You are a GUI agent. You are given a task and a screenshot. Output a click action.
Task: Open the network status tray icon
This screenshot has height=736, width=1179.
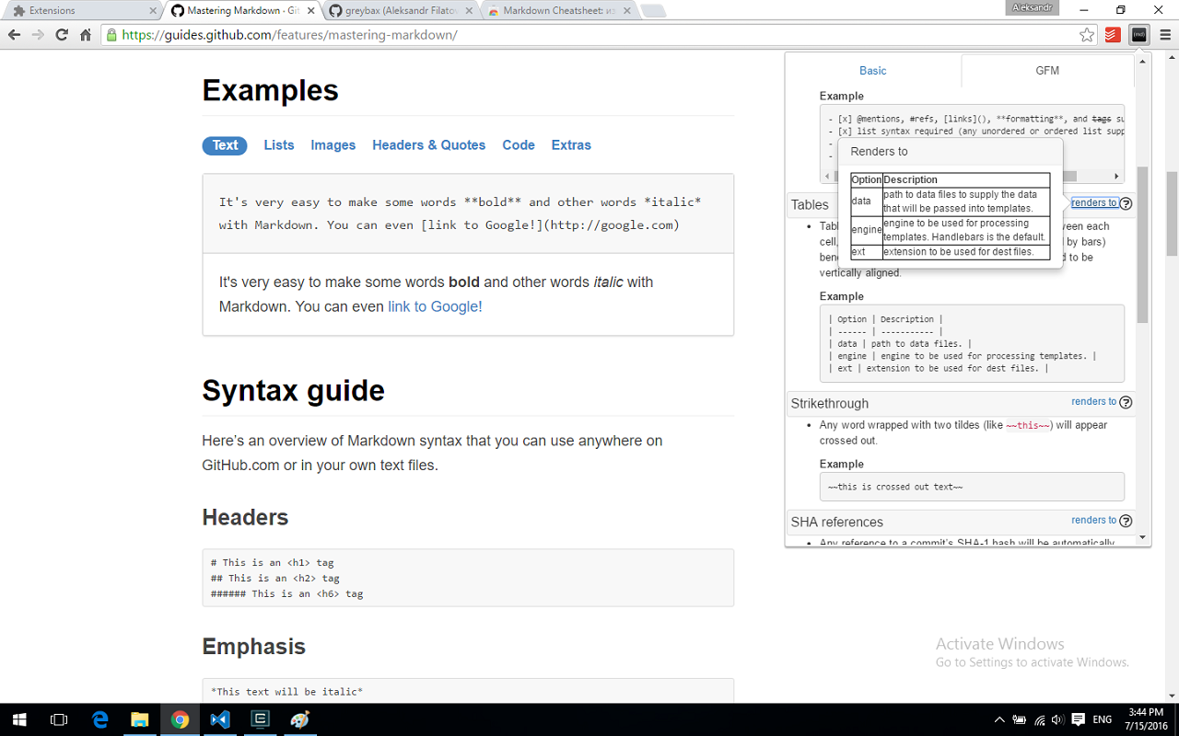1039,719
